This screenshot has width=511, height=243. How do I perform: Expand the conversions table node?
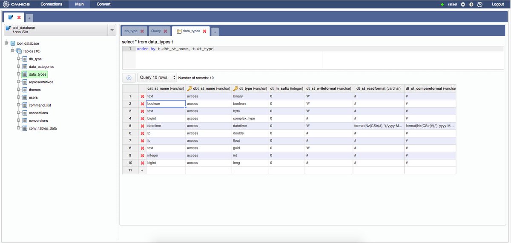tap(18, 120)
